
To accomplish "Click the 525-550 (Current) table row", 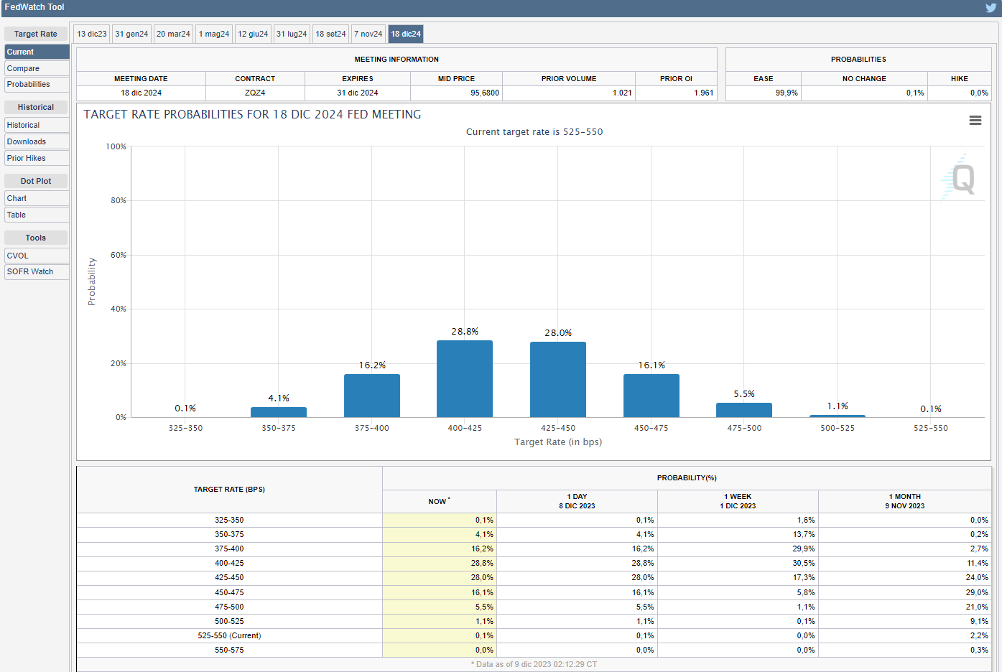I will [x=229, y=635].
